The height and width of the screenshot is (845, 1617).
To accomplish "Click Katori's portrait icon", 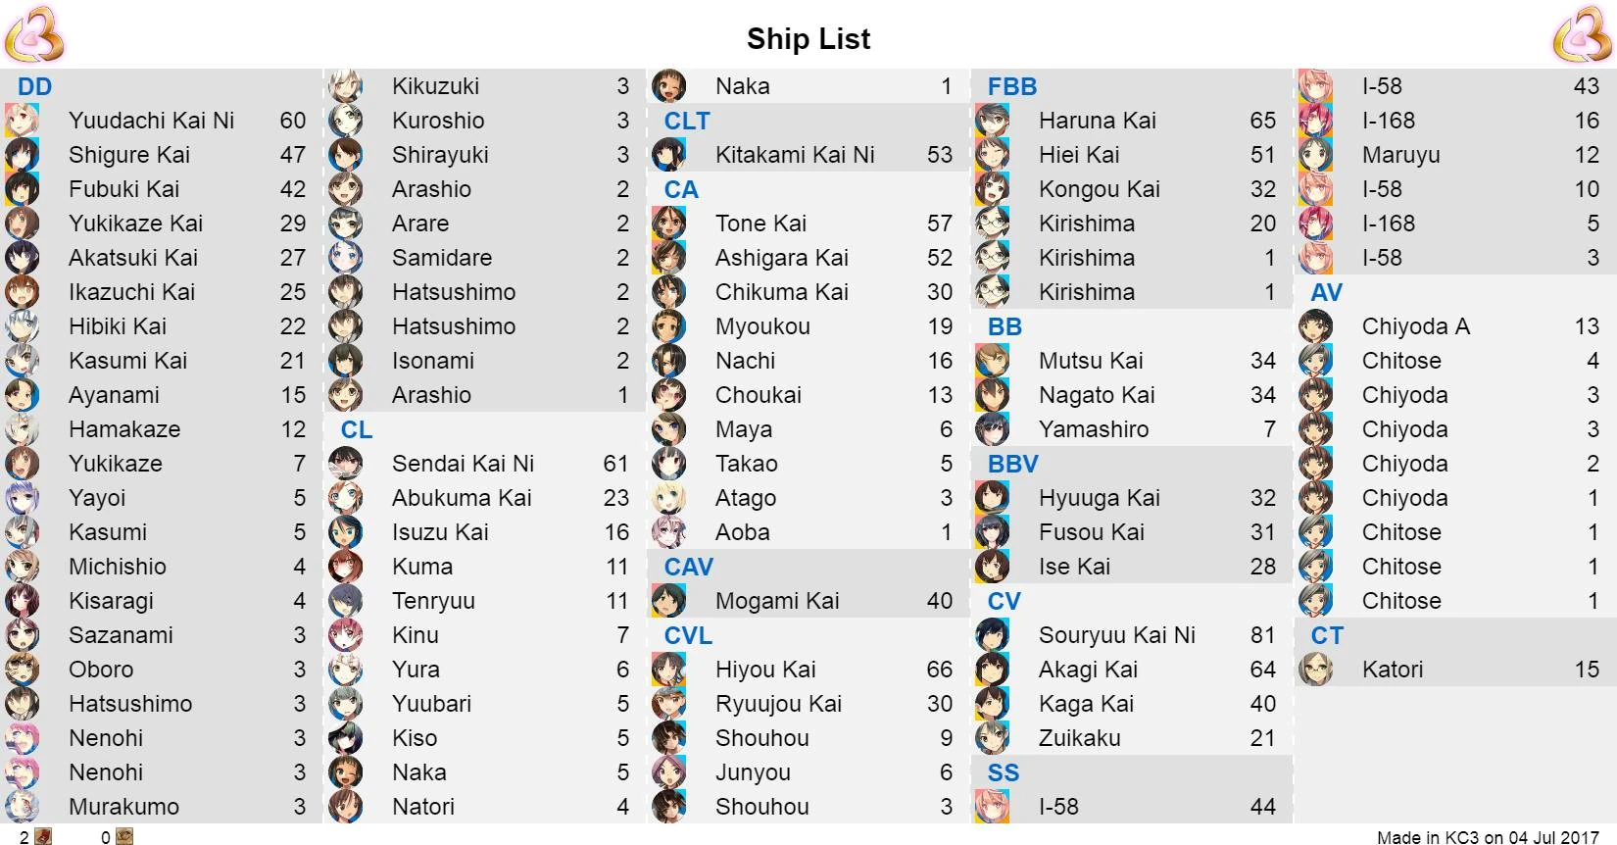I will point(1315,670).
